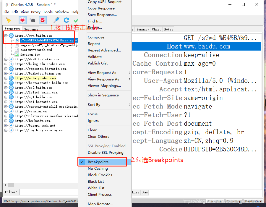
Task: Collapse the www.baidu.com tree node
Action: pos(6,35)
